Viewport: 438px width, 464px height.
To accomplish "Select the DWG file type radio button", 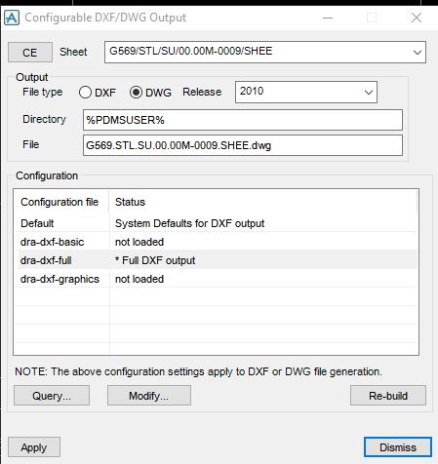I will [x=136, y=93].
